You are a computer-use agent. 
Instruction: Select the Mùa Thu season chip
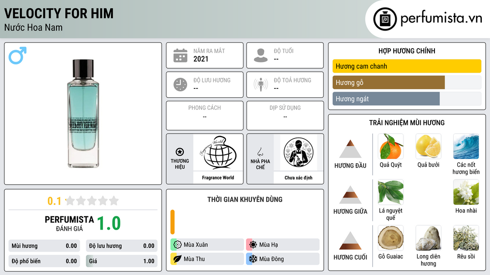207,259
